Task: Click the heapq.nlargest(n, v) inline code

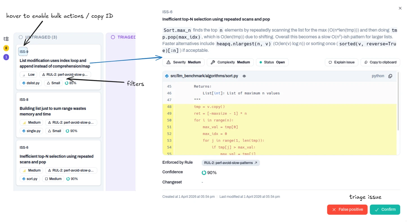Action: (x=244, y=44)
